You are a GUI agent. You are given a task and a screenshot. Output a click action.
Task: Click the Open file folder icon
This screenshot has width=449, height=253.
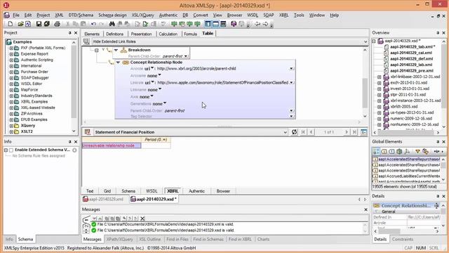(x=20, y=24)
